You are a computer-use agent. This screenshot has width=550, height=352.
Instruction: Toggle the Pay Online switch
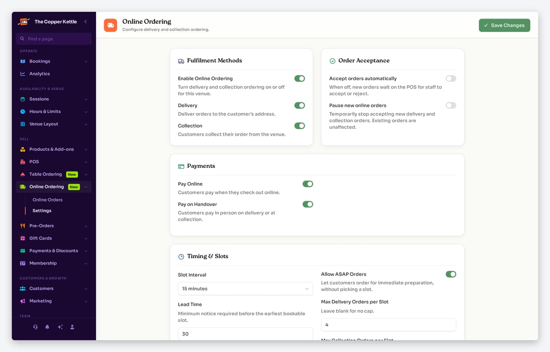tap(307, 184)
